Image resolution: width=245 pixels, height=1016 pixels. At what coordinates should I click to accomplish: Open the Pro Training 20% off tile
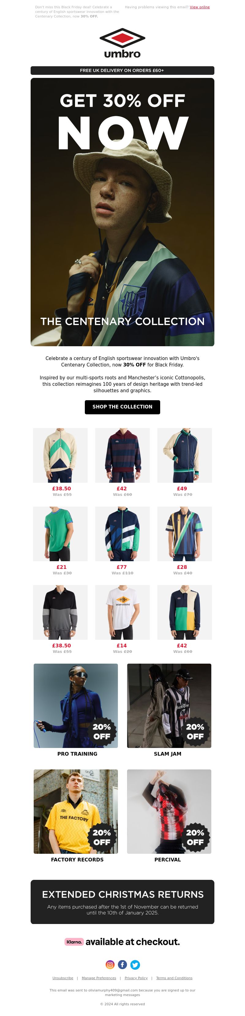click(x=76, y=706)
